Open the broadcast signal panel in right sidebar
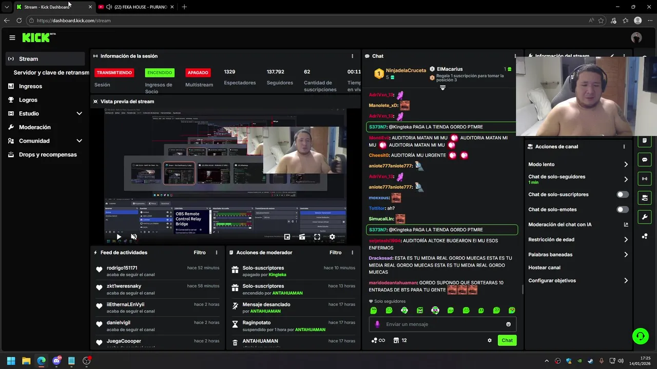Screen dimensions: 657x369 645,179
